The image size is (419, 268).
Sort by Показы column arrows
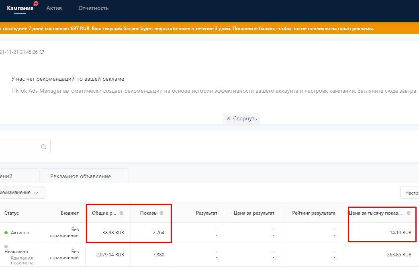pos(161,213)
